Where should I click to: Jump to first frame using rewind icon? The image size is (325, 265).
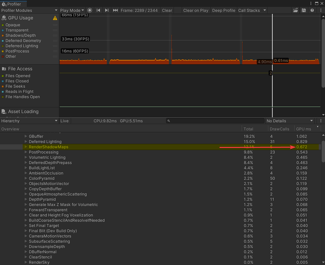[x=98, y=10]
